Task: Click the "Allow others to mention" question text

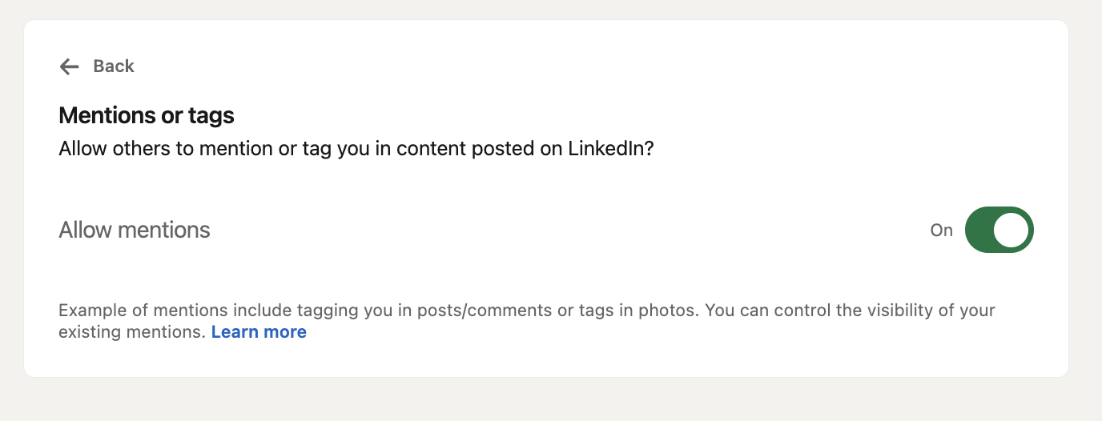Action: click(160, 149)
